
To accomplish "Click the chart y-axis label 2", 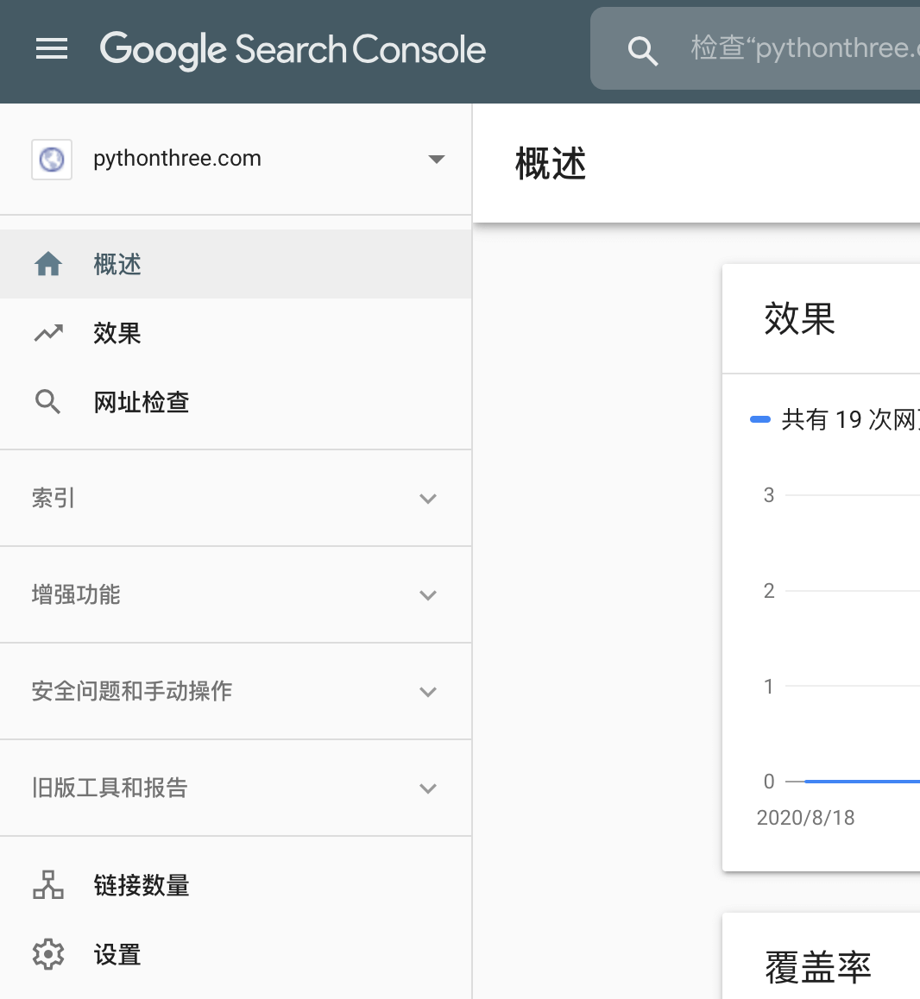I will click(x=769, y=591).
